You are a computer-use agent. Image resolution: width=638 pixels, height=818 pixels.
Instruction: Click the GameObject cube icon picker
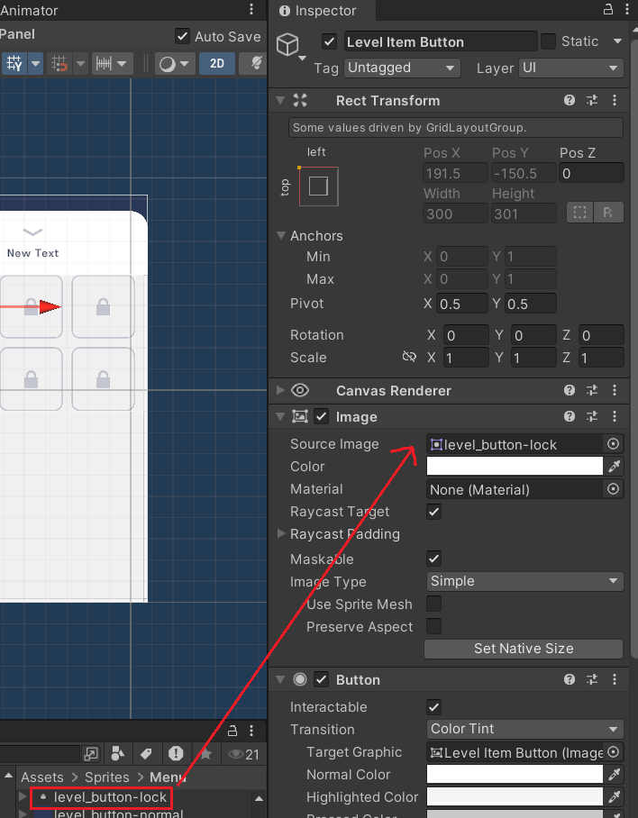tap(289, 45)
